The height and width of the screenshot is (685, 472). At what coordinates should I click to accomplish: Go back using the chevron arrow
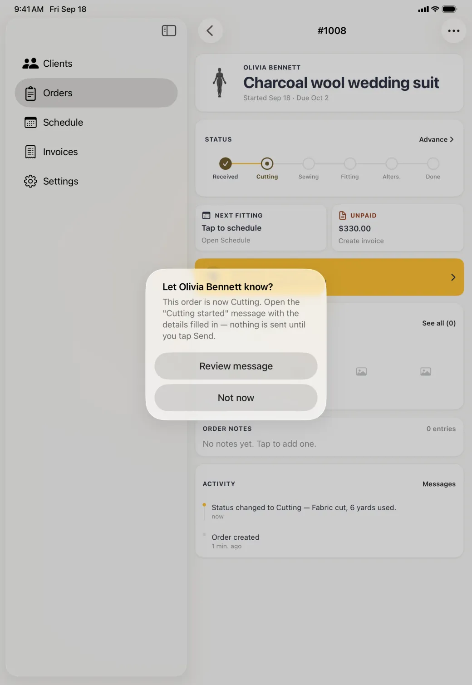point(210,31)
